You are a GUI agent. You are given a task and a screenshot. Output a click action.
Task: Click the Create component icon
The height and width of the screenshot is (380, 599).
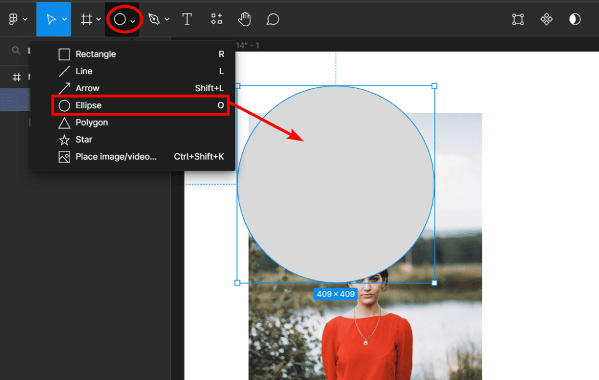click(x=546, y=19)
